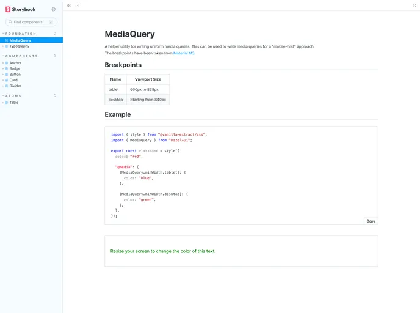This screenshot has width=420, height=313.
Task: Toggle expand-all arrows beside COMPONENTS
Action: (55, 56)
